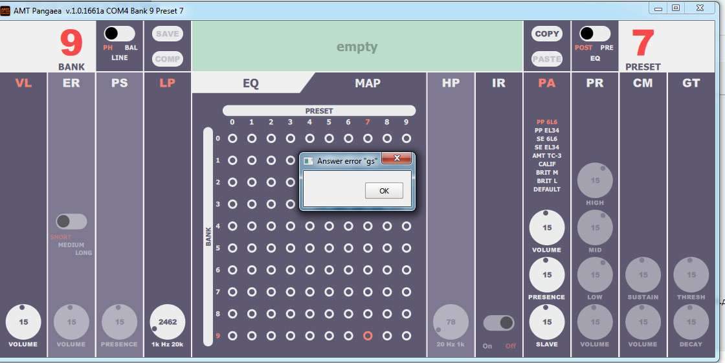Viewport: 725px width, 363px height.
Task: Click the green empty preset name display
Action: click(x=357, y=46)
